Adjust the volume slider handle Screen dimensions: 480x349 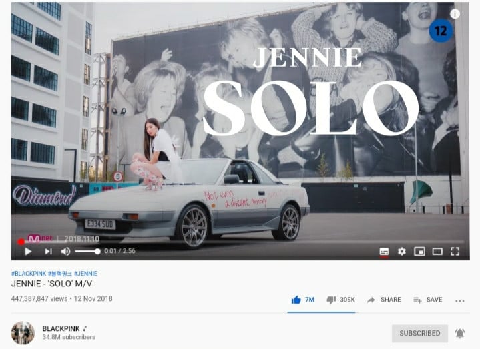point(97,252)
